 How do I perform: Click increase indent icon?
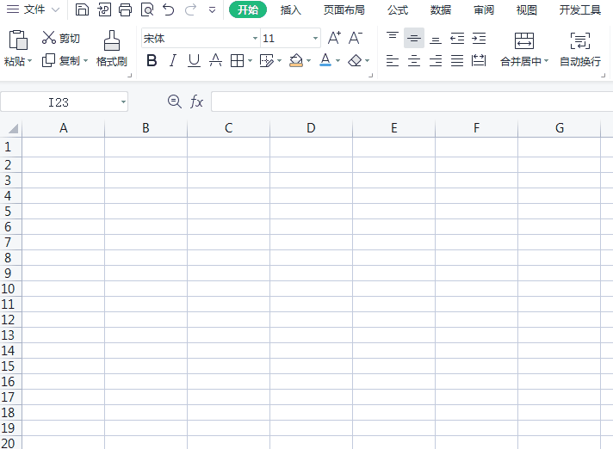pos(479,38)
